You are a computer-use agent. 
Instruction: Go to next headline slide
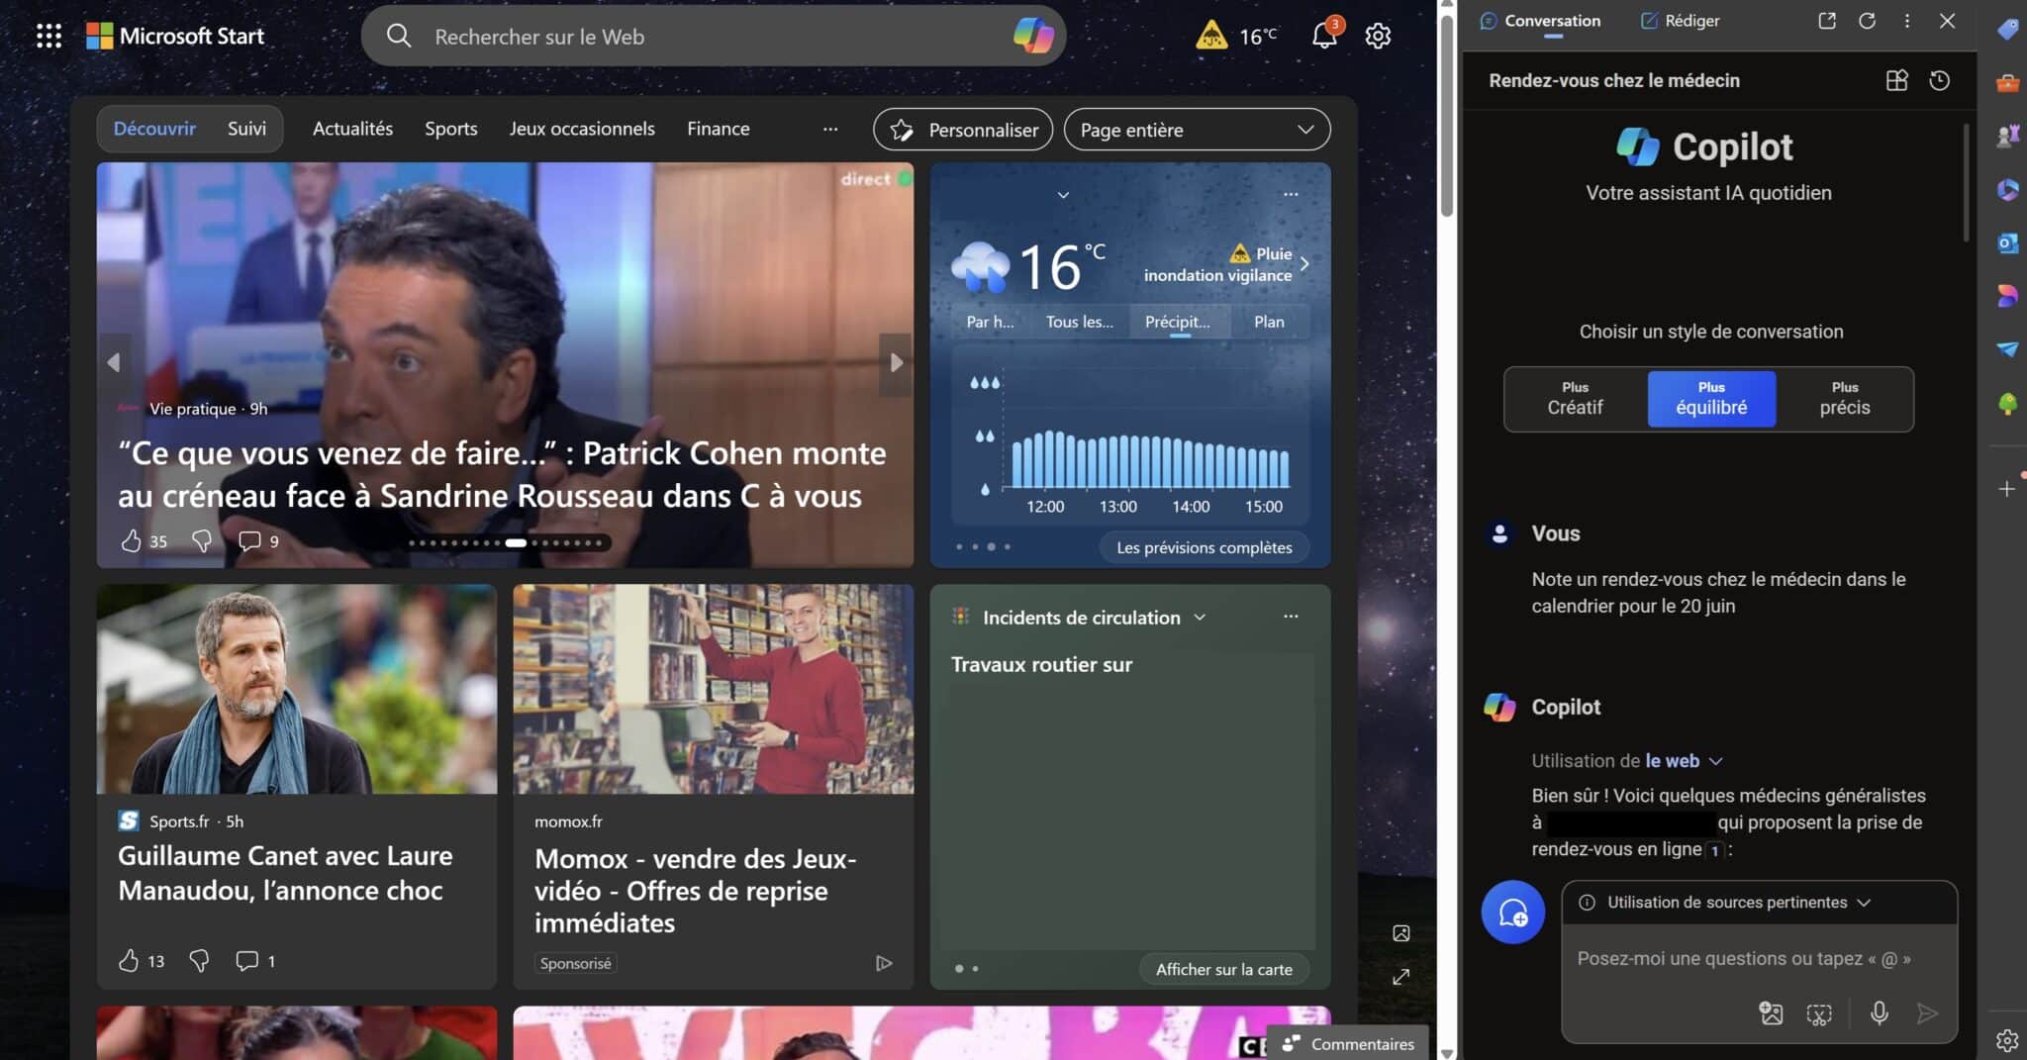pyautogui.click(x=896, y=363)
